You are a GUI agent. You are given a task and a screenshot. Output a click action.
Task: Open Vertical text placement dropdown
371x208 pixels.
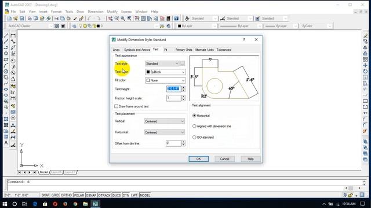pos(165,121)
